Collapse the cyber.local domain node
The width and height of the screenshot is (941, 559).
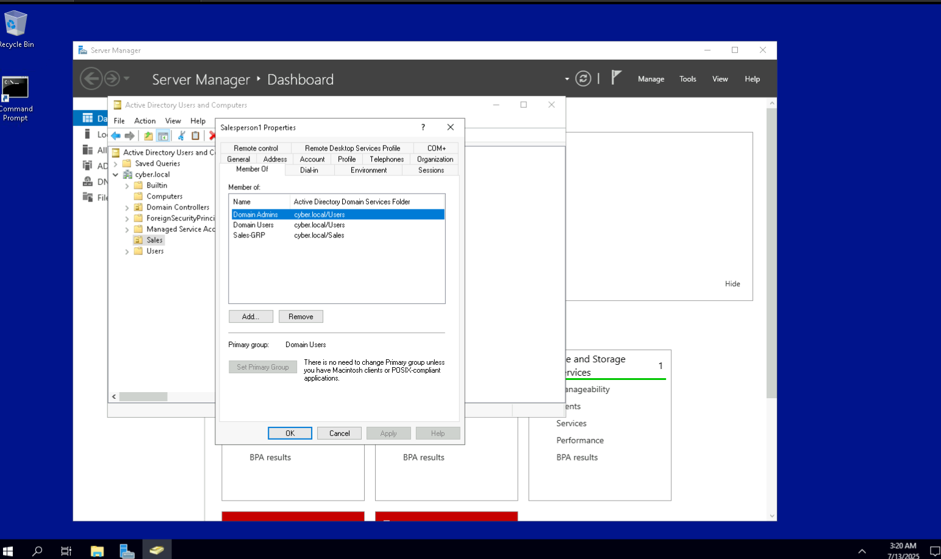115,175
